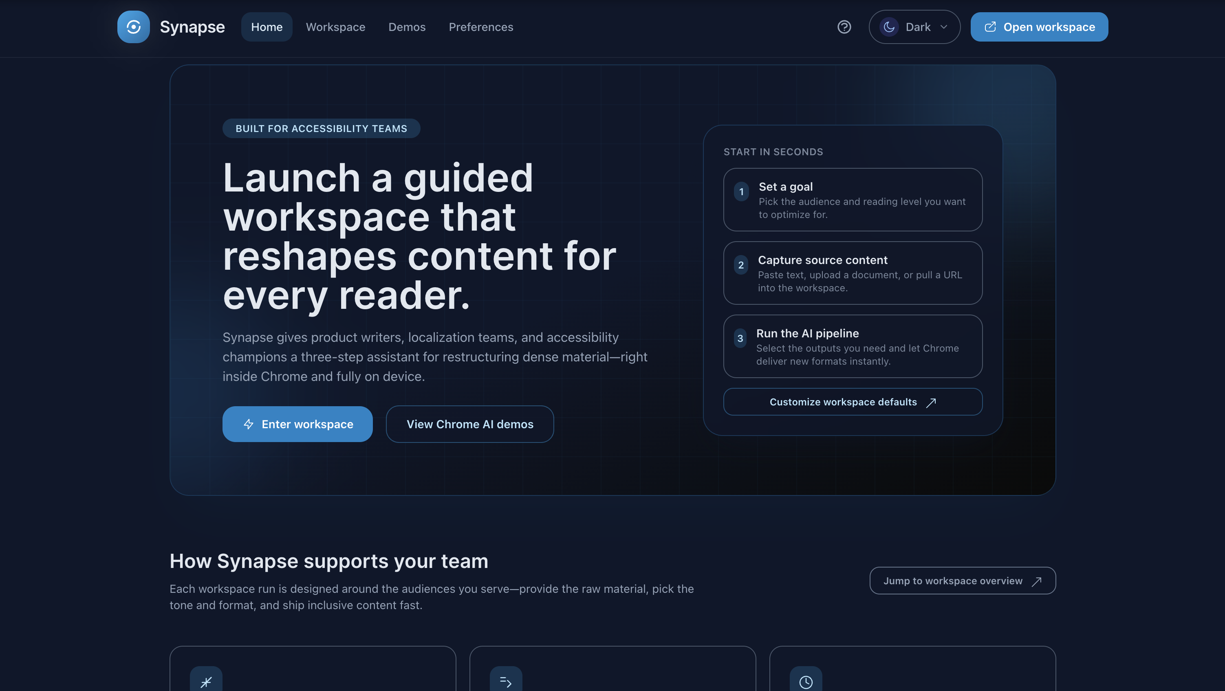Click View Chrome AI demos button
This screenshot has width=1225, height=691.
click(x=469, y=424)
